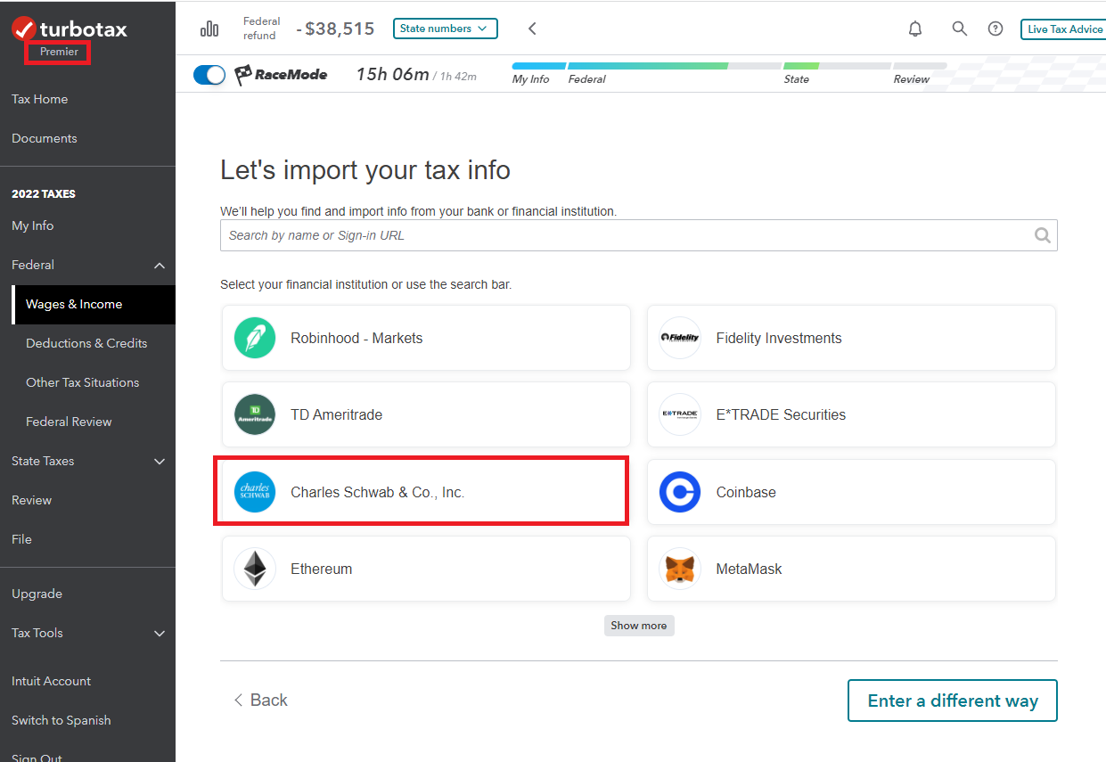Click the magnifier in the institution search box
Viewport: 1106px width, 762px height.
[1042, 235]
